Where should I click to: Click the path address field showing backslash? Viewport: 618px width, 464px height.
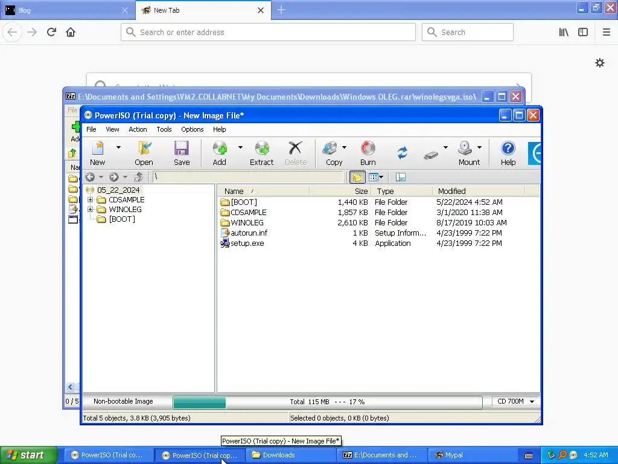point(247,177)
